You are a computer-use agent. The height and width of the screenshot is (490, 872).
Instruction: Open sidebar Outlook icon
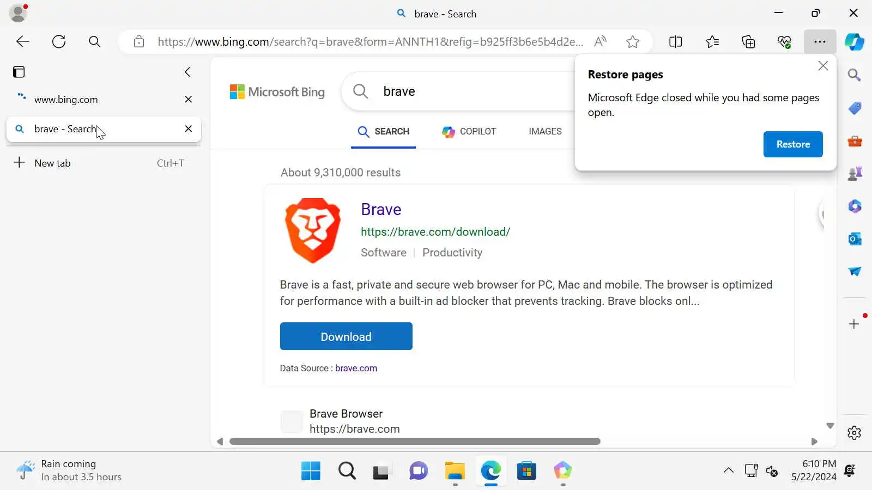[x=854, y=238]
